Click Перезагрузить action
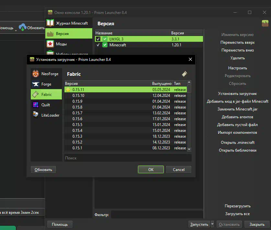This screenshot has height=230, width=271. 237,206
